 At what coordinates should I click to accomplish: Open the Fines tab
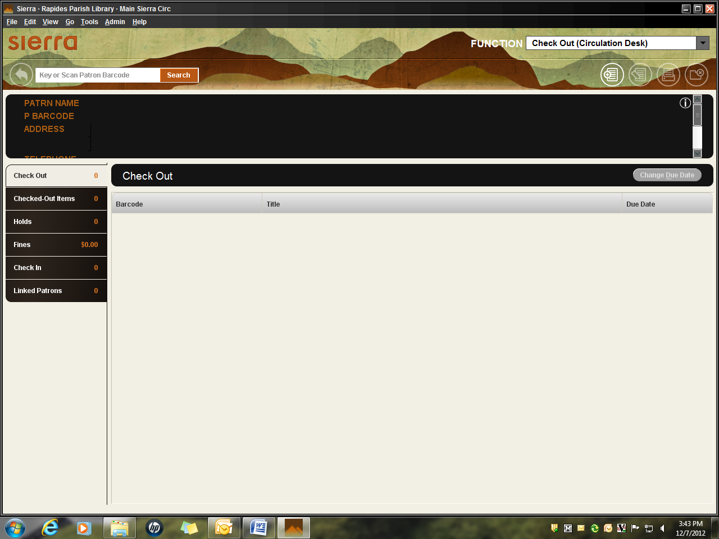pos(56,245)
